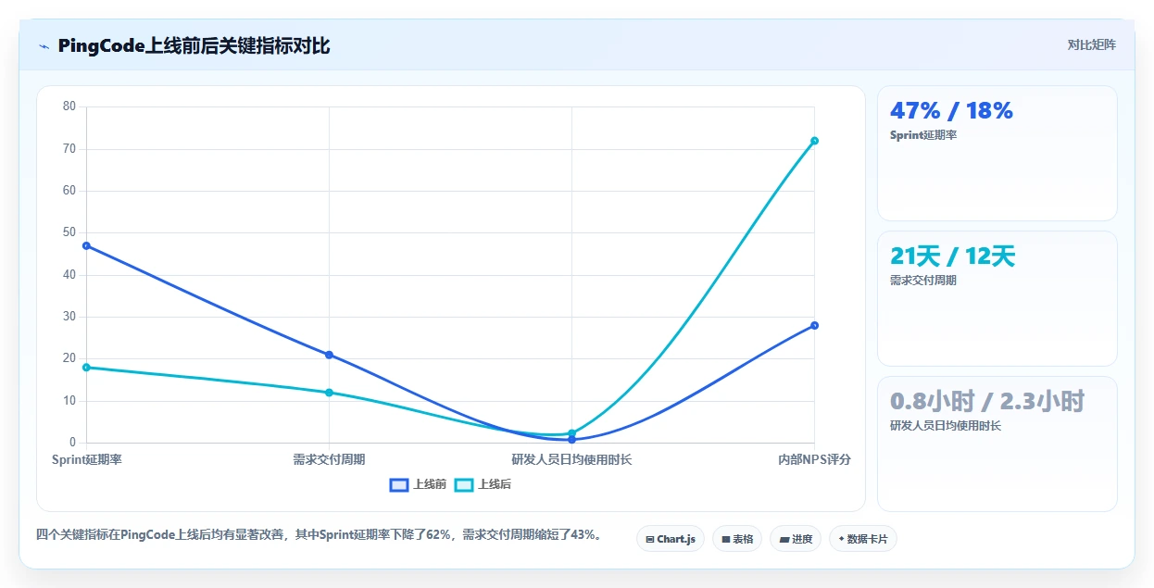
Task: Click the 上线后 data point at 18
Action: click(86, 368)
